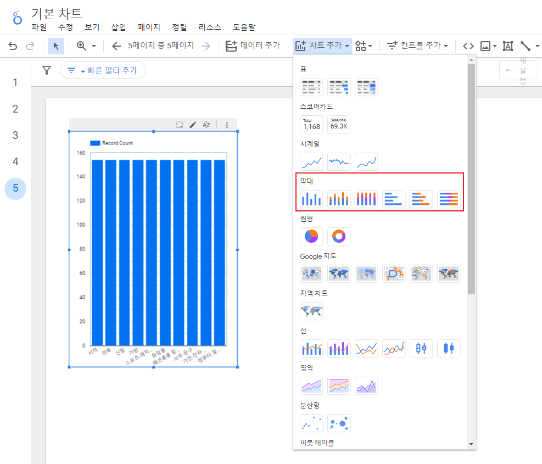
Task: Open the 도움말 menu
Action: [244, 27]
